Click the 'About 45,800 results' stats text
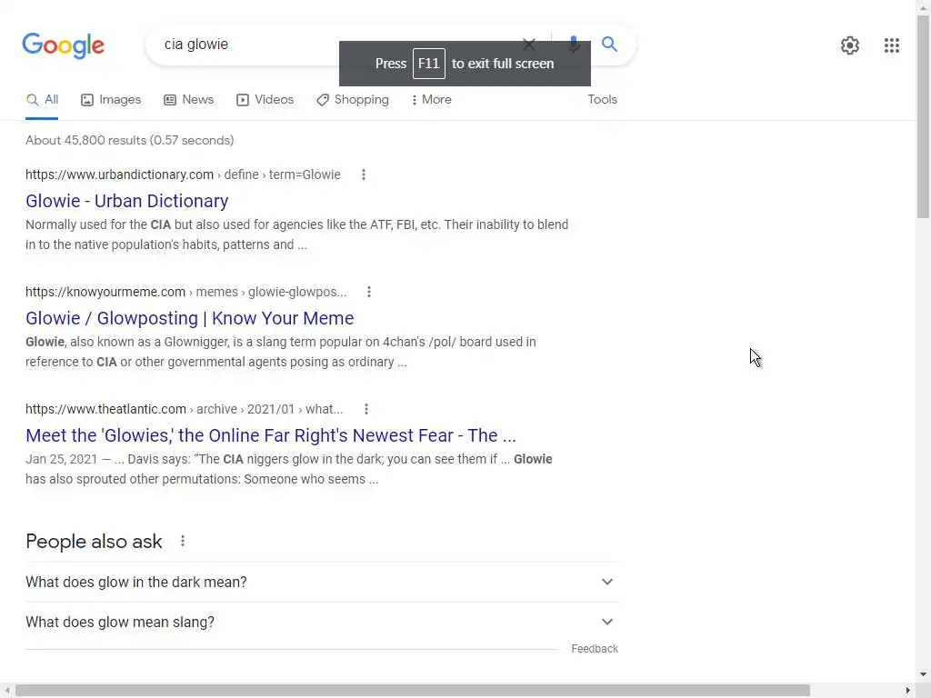Viewport: 931px width, 698px height. 129,141
